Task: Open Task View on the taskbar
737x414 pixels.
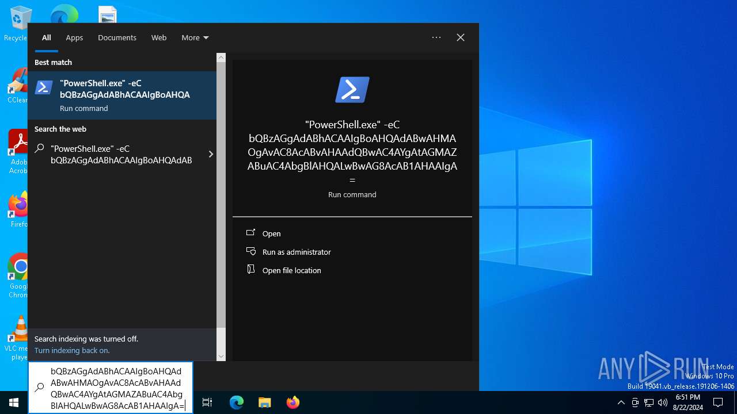Action: click(x=207, y=402)
